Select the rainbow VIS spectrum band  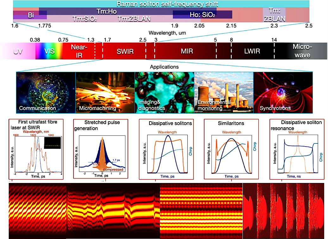[49, 51]
